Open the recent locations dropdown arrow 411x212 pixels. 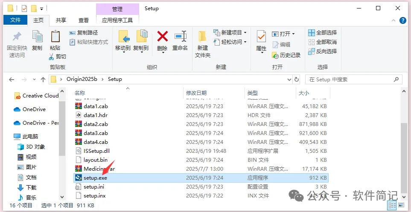point(34,80)
